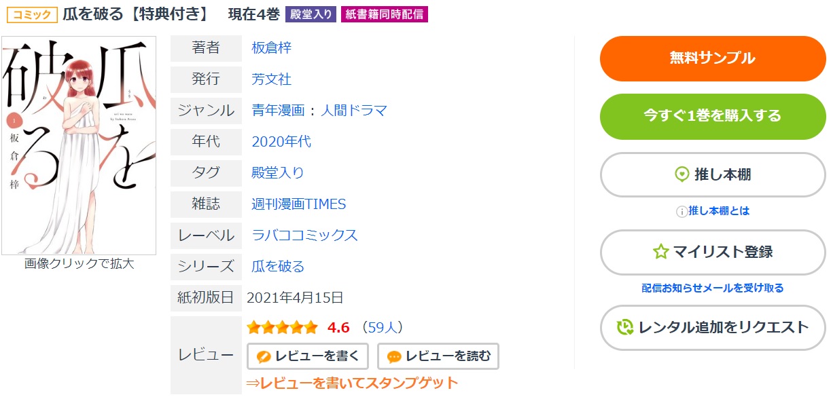This screenshot has height=397, width=831.
Task: Click the info icon beside 推し本棚とは
Action: click(682, 211)
